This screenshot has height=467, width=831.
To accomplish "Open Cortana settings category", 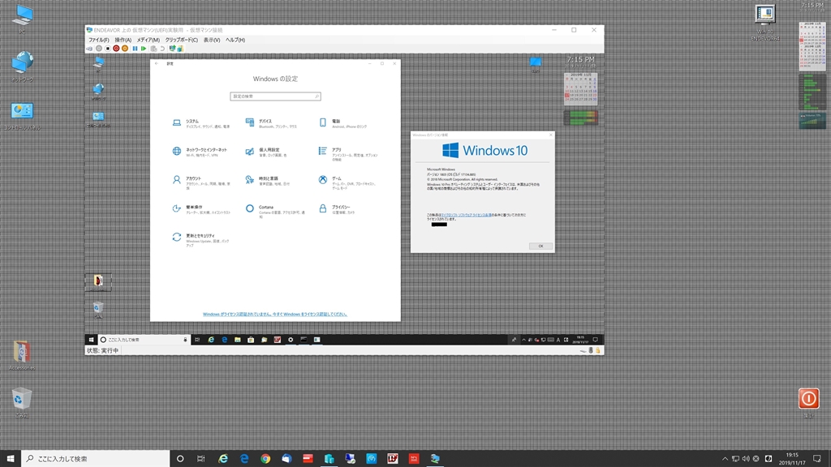I will click(x=276, y=211).
